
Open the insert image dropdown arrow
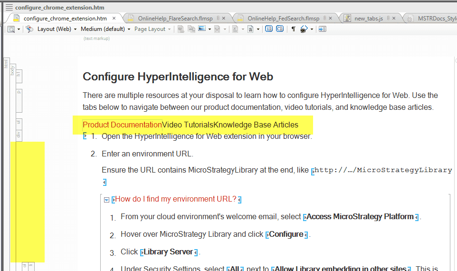[x=209, y=29]
